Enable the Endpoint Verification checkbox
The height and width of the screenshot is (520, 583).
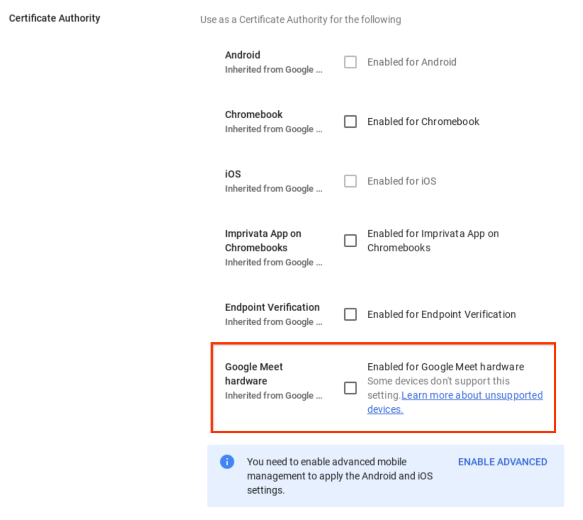350,315
